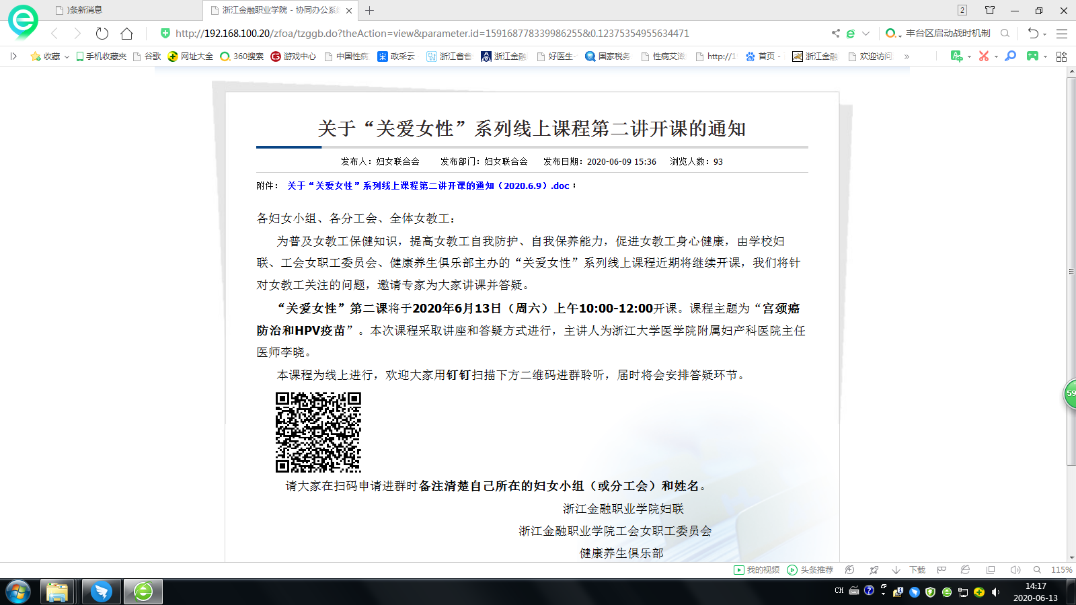Click the translate extension icon

coord(956,56)
